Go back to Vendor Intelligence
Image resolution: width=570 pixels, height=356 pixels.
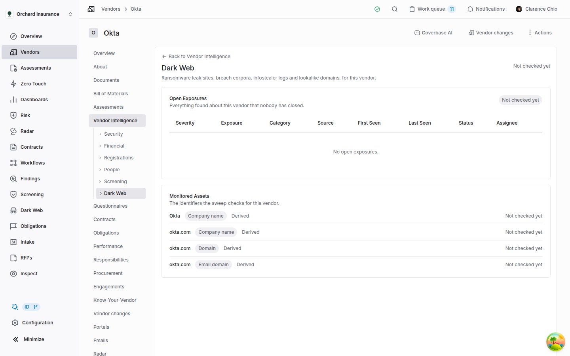click(196, 57)
